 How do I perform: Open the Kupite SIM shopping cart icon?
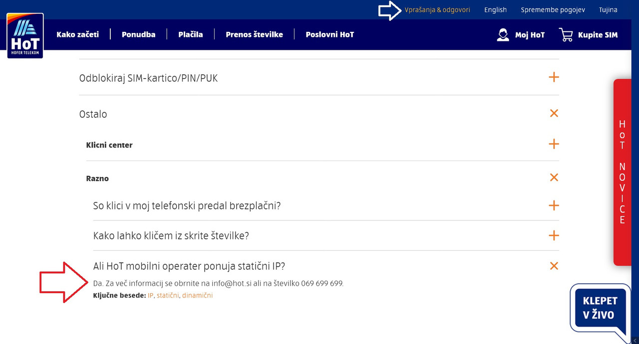566,34
